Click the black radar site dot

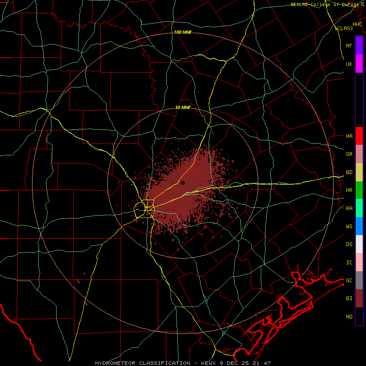coord(183,183)
